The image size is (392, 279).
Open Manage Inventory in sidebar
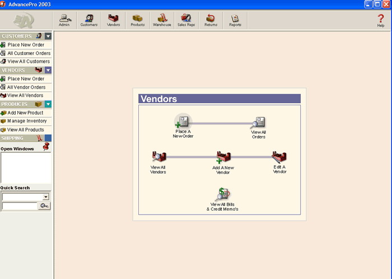point(26,121)
